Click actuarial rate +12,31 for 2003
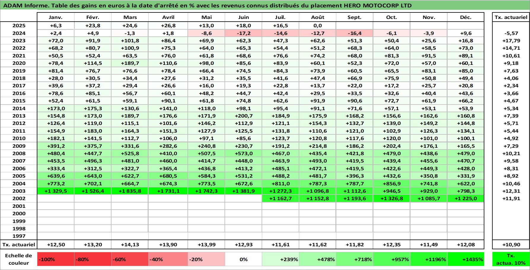The height and width of the screenshot is (270, 530). (x=511, y=191)
